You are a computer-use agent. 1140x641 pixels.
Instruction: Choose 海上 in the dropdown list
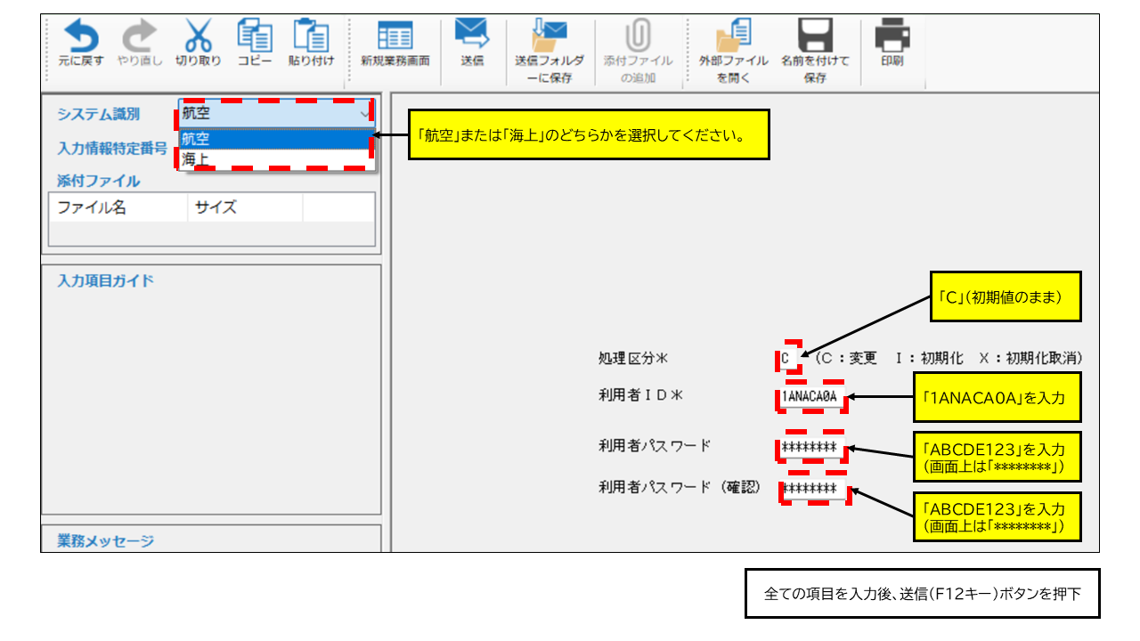click(267, 160)
